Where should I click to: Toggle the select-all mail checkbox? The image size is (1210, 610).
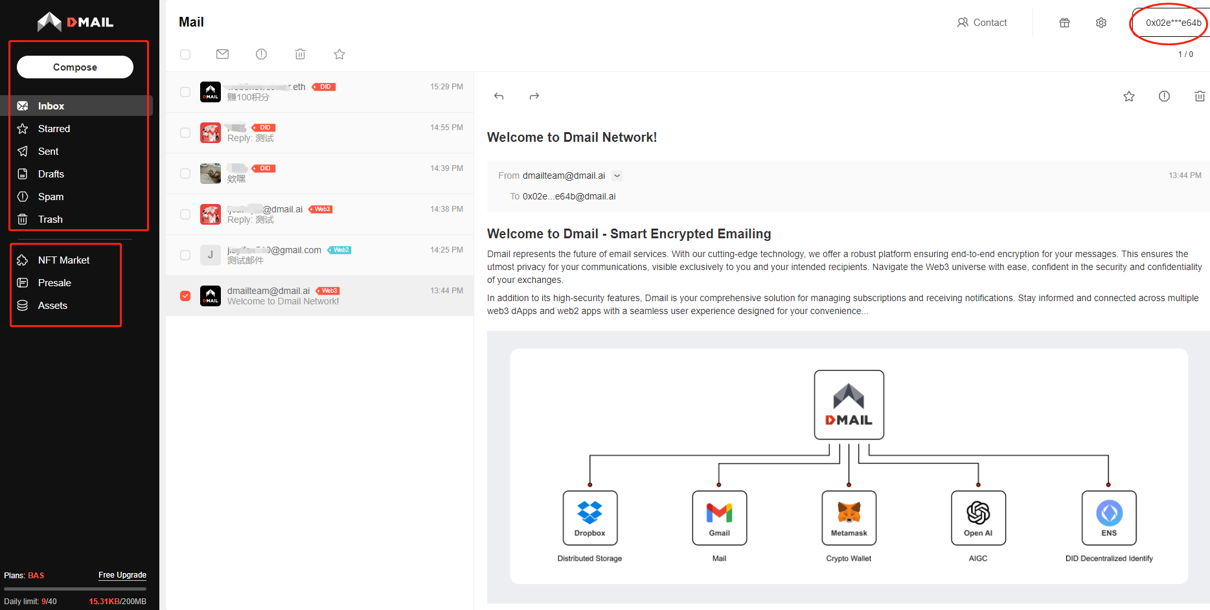pyautogui.click(x=185, y=54)
